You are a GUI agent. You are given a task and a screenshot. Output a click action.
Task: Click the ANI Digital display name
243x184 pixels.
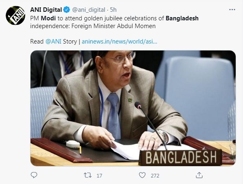point(46,10)
